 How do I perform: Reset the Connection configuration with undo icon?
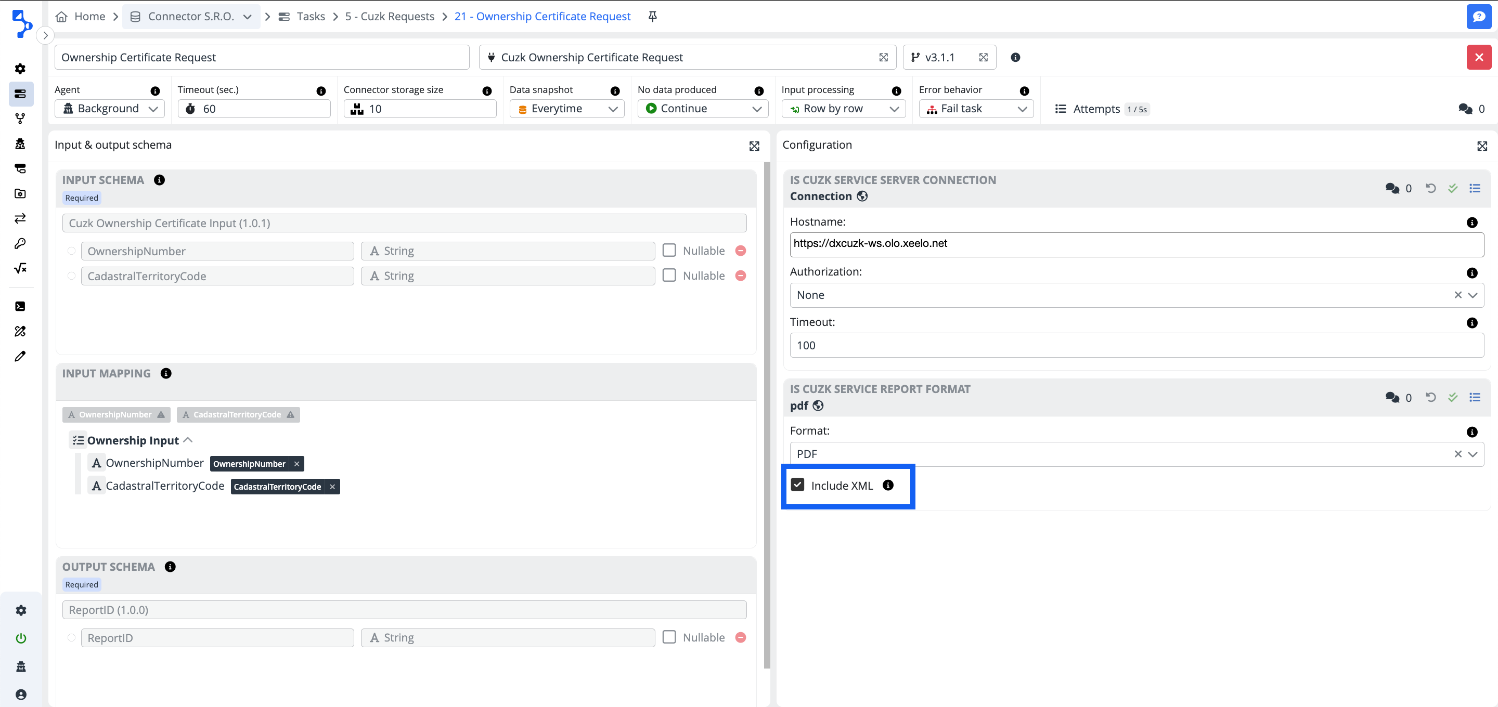(x=1430, y=188)
